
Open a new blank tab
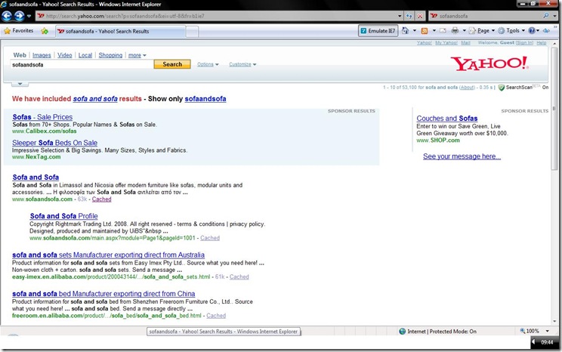coord(192,32)
